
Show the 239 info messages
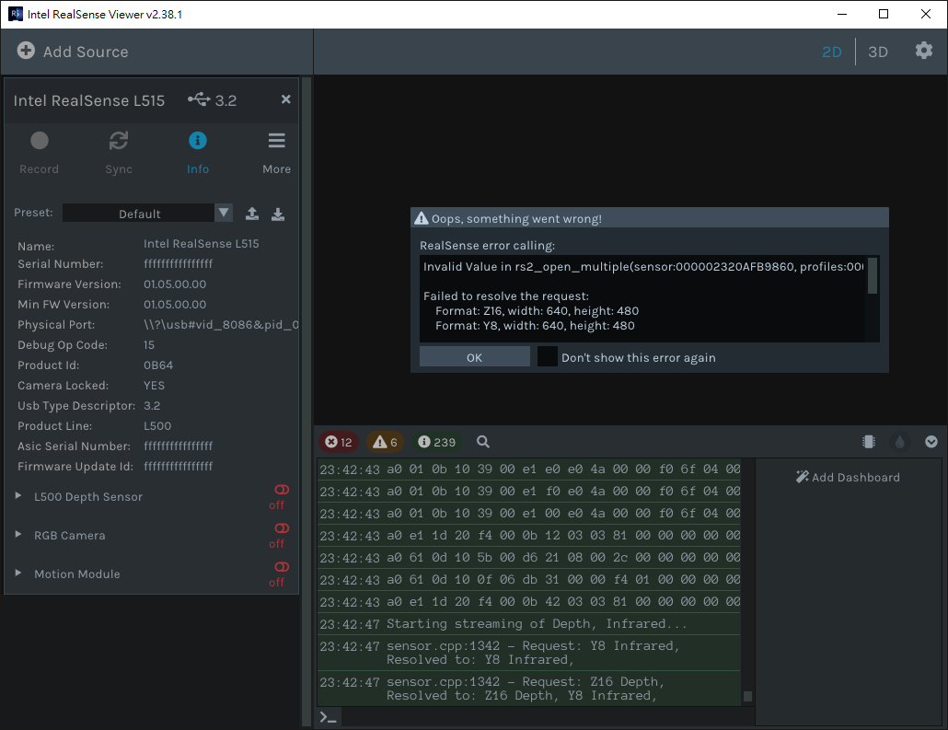(x=435, y=442)
